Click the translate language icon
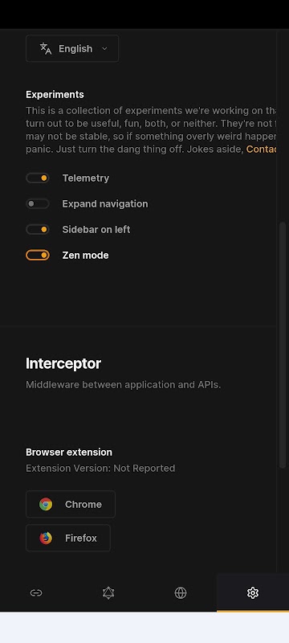This screenshot has height=643, width=289. point(46,48)
